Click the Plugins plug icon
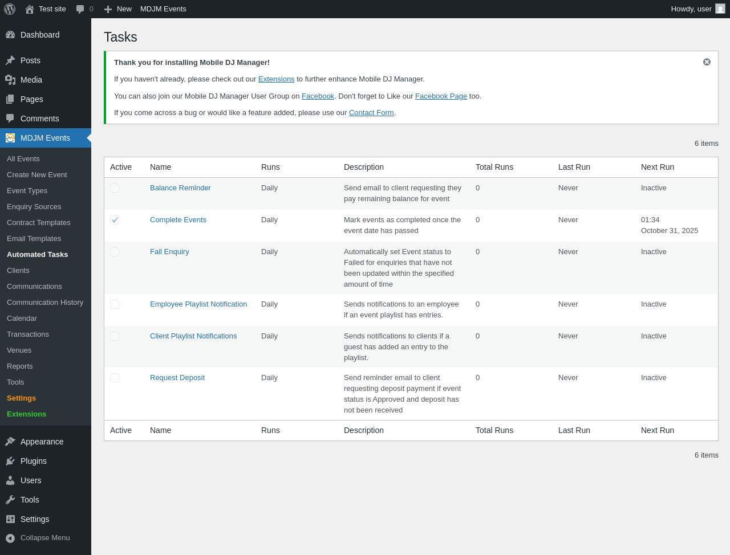The image size is (730, 555). (10, 461)
